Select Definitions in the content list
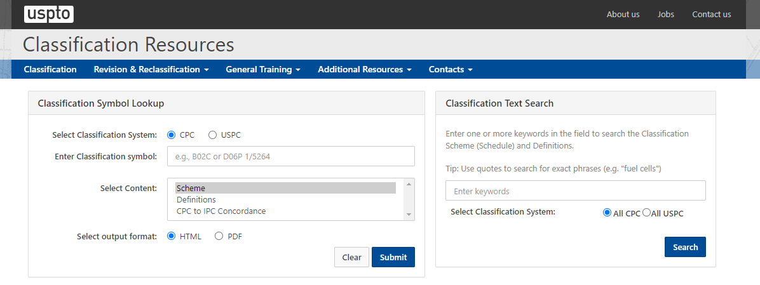This screenshot has height=285, width=760. [x=196, y=199]
